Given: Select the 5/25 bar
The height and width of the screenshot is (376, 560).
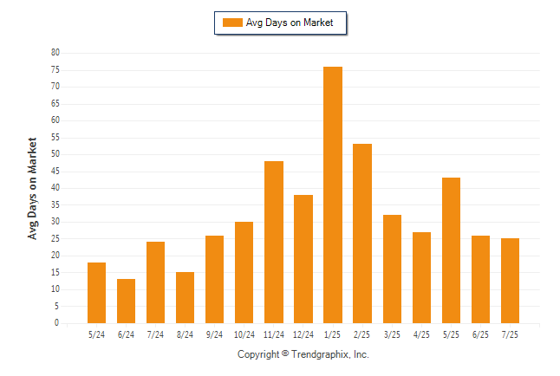Looking at the screenshot, I should [451, 250].
